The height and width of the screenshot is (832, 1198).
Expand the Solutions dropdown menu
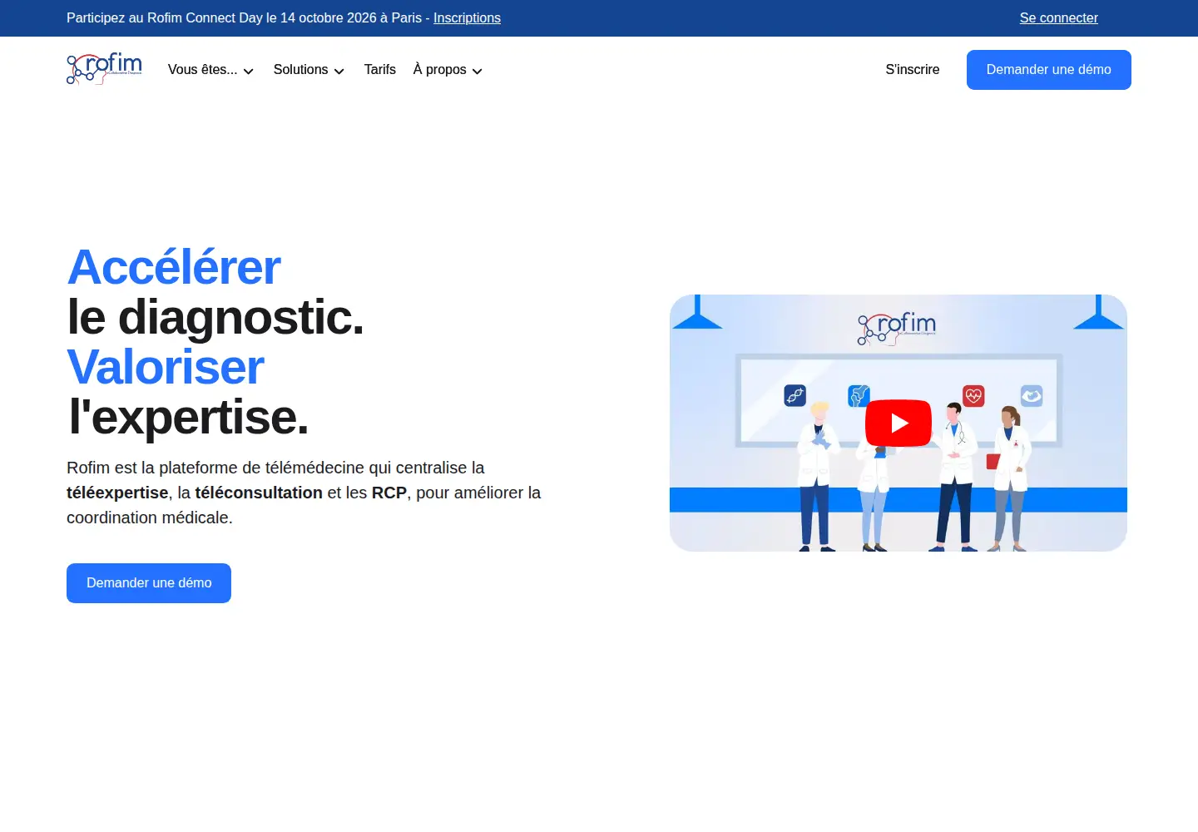pos(309,70)
